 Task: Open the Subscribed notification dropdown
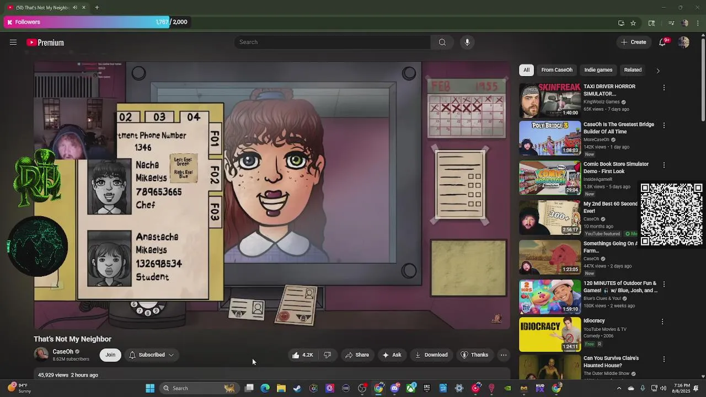tap(151, 355)
